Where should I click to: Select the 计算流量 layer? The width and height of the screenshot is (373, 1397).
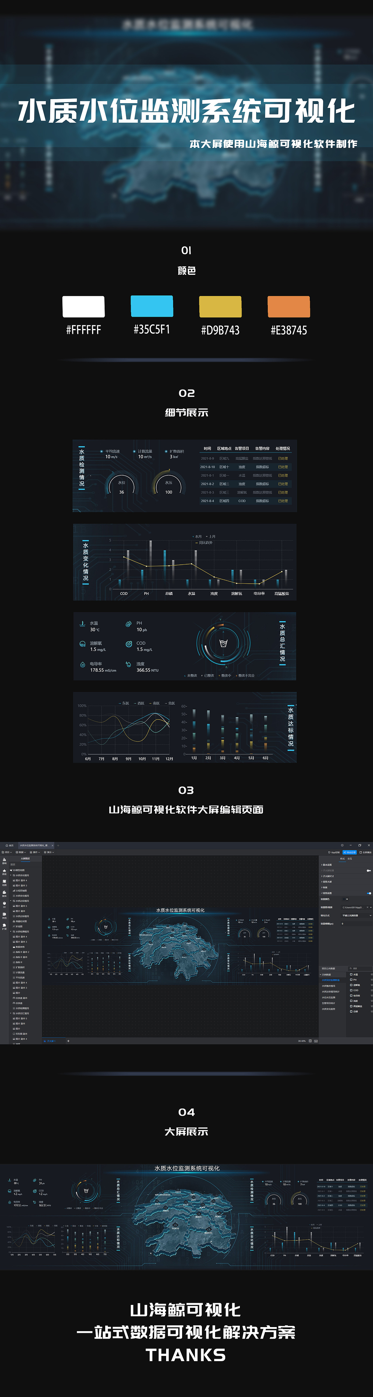click(x=19, y=972)
